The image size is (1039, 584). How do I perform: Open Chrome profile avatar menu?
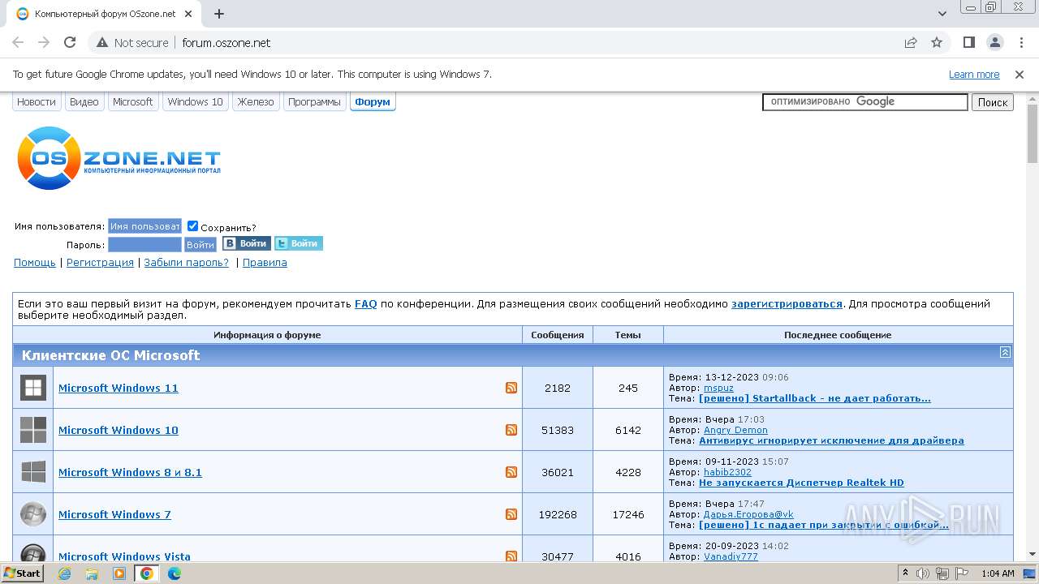[994, 42]
